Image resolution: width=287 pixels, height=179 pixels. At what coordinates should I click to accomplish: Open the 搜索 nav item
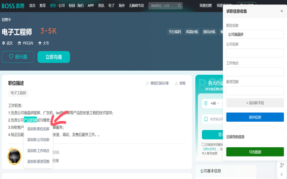(x=53, y=6)
